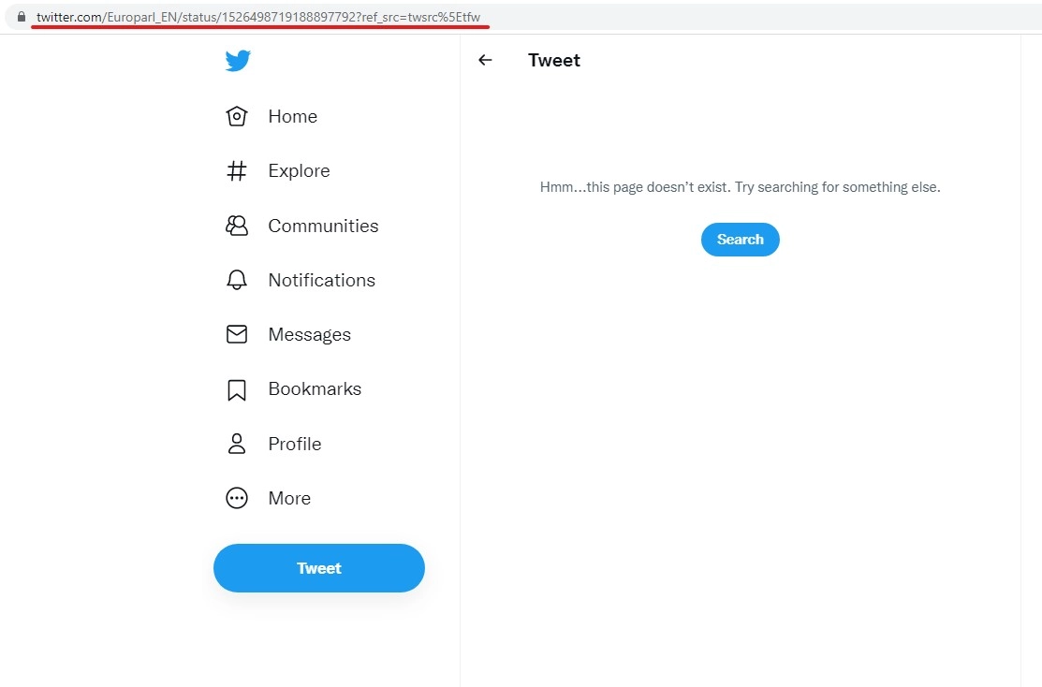
Task: Open the Bookmarks menu label
Action: (x=315, y=388)
